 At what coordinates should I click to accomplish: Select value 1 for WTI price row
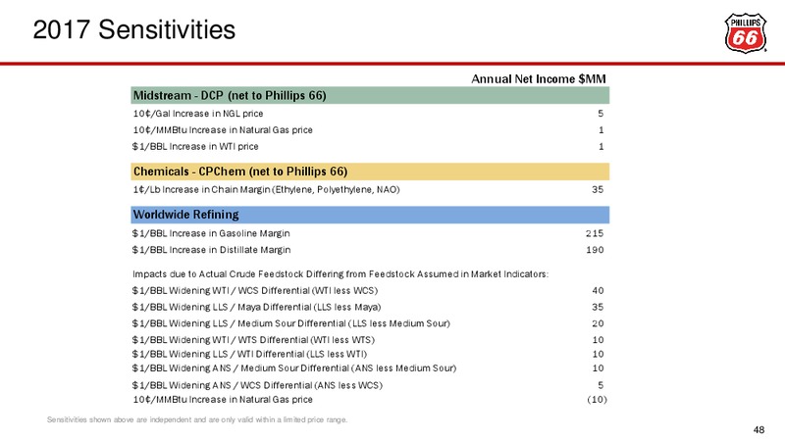point(602,146)
